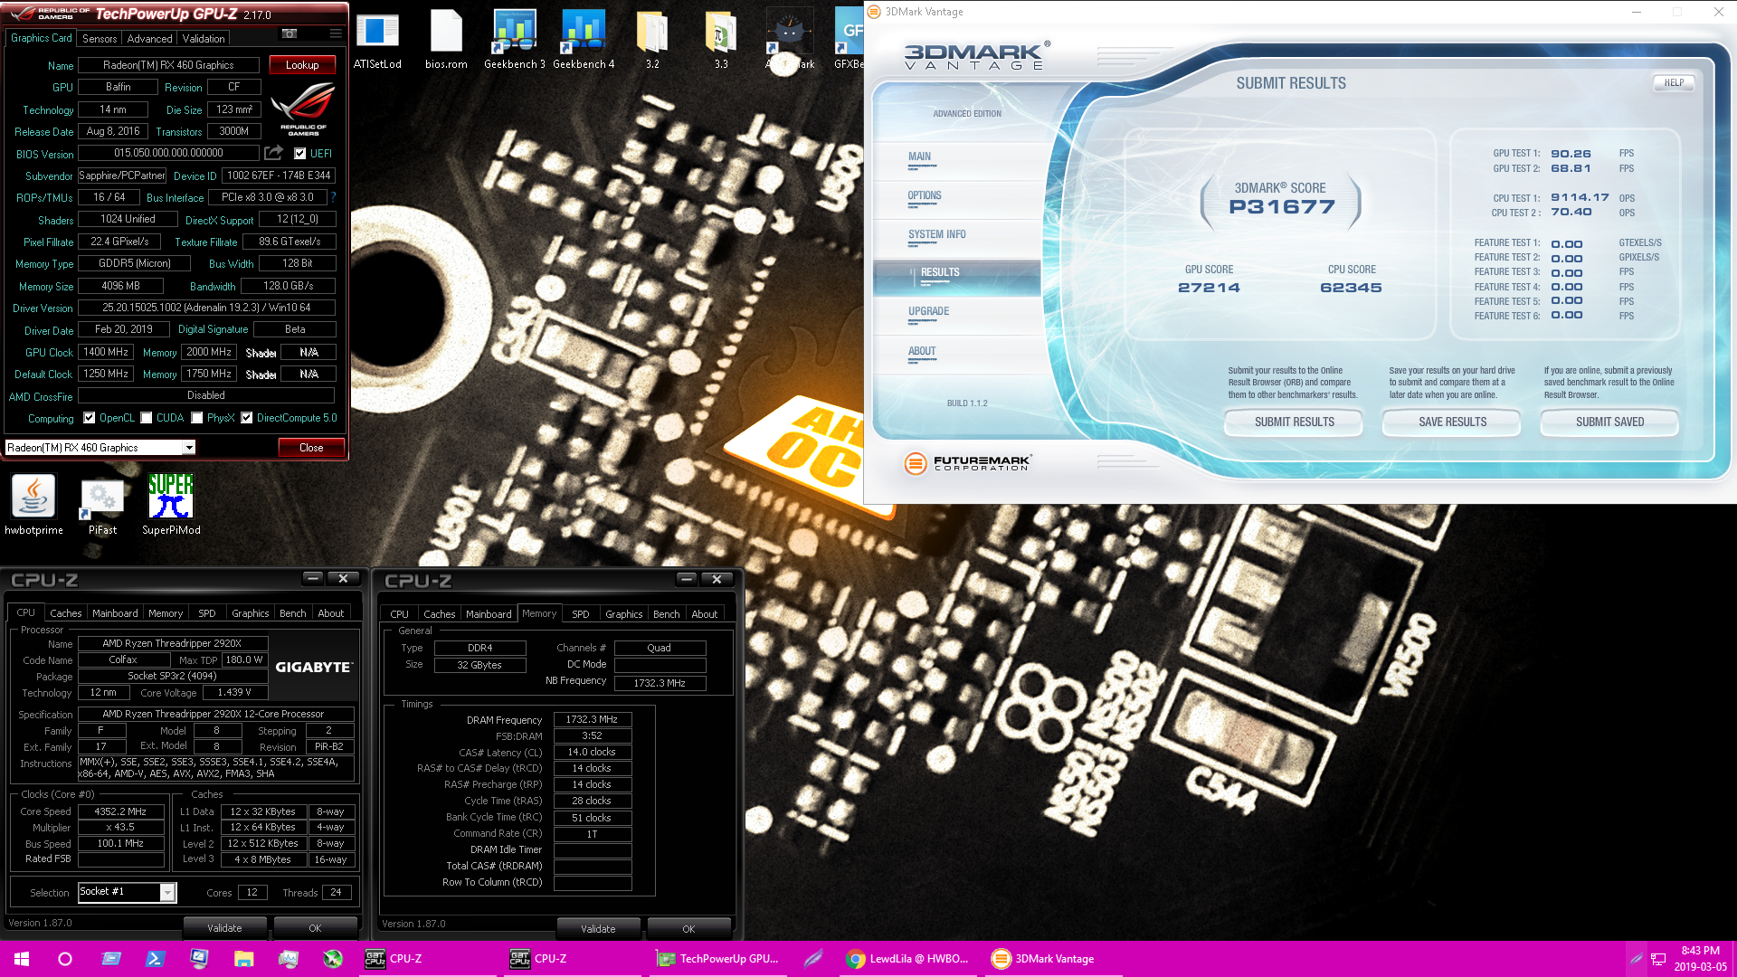Click Validate in right CPU-Z window

(x=598, y=929)
